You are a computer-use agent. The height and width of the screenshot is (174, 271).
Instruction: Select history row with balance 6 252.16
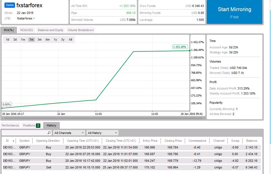click(x=132, y=161)
